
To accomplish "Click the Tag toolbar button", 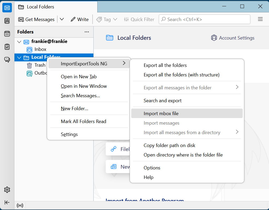I will pyautogui.click(x=107, y=19).
